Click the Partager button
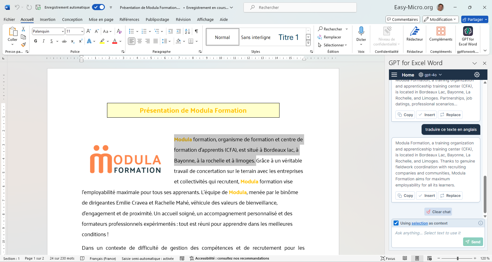The height and width of the screenshot is (262, 492). coord(475,19)
